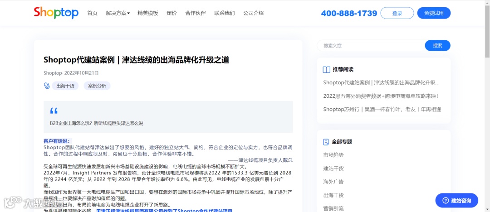Click the quote text B2B企业出海怎么玩
The height and width of the screenshot is (212, 490).
tap(97, 123)
